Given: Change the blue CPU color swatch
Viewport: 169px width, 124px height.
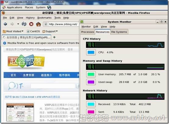Looking at the screenshot, I should click(x=91, y=52).
